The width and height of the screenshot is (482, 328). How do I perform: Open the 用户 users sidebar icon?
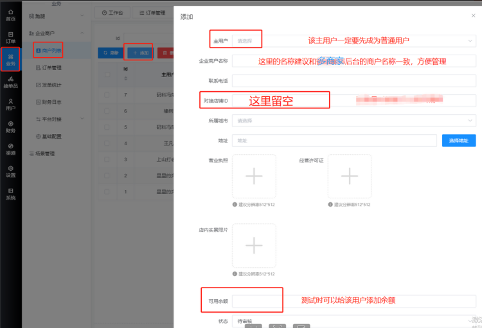point(11,105)
